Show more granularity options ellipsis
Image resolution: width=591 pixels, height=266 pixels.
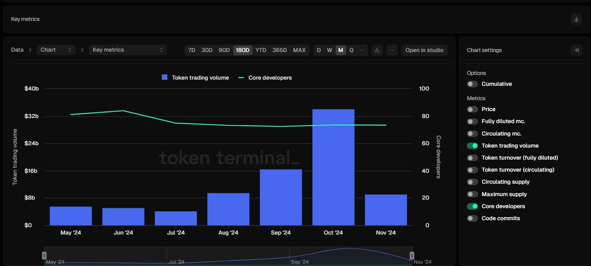pos(362,50)
